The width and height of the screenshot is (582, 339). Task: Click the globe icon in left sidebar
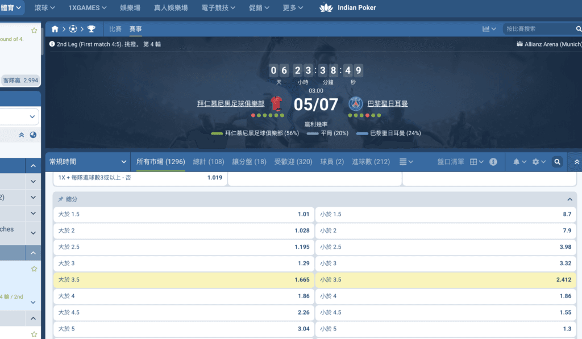[33, 135]
